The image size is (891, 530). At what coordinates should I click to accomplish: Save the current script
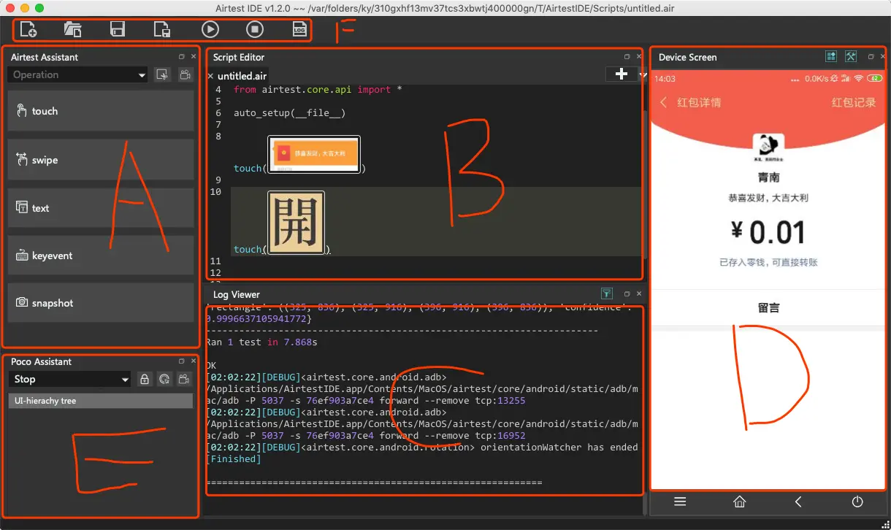pyautogui.click(x=117, y=29)
